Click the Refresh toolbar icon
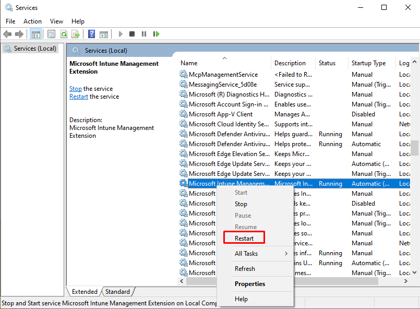The image size is (420, 309). click(x=64, y=34)
